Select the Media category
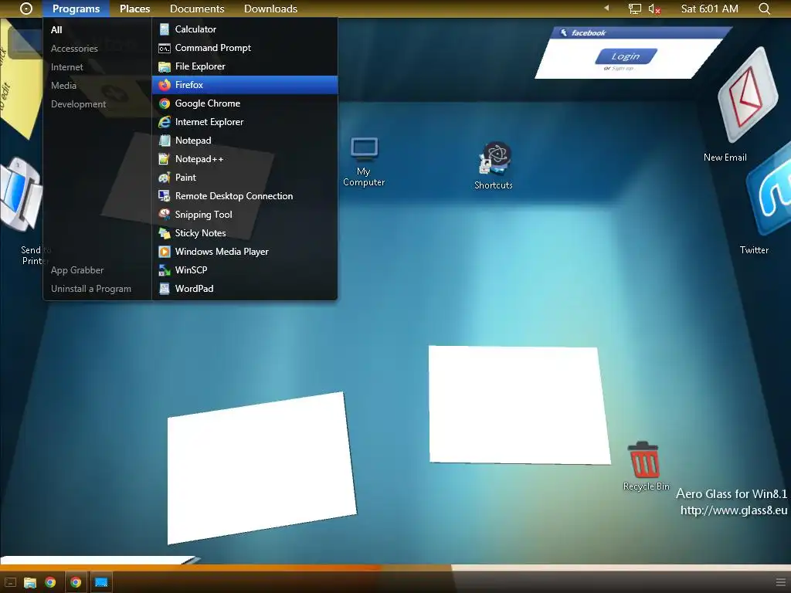 (63, 86)
